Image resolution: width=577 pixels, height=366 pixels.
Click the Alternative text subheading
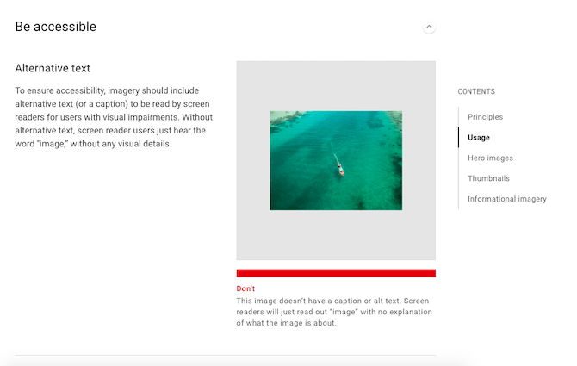[x=53, y=68]
